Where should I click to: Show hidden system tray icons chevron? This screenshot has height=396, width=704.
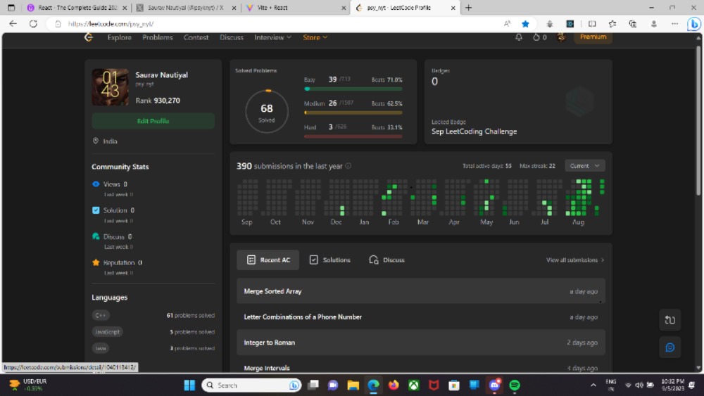tap(593, 385)
